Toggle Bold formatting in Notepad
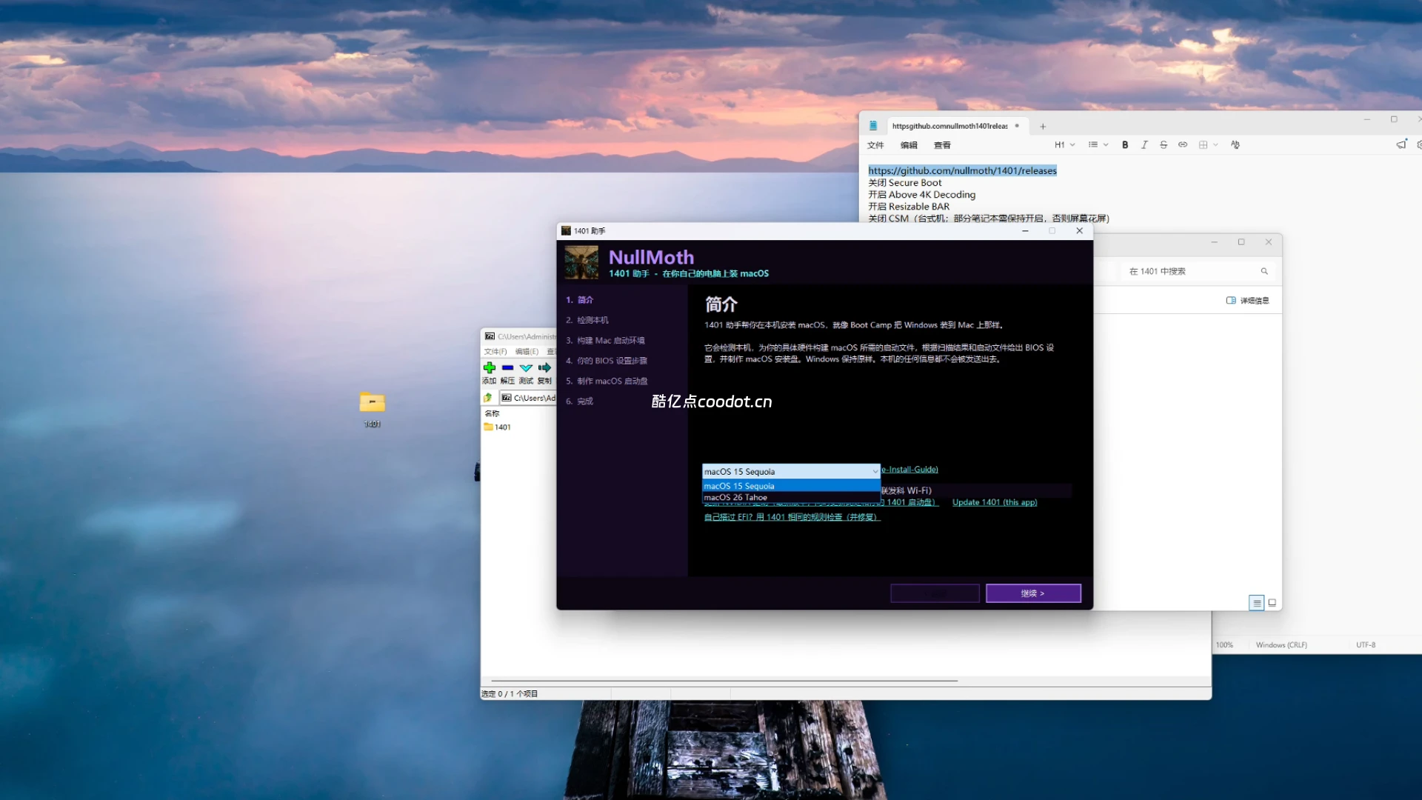Screen dimensions: 1422x800 point(1125,145)
